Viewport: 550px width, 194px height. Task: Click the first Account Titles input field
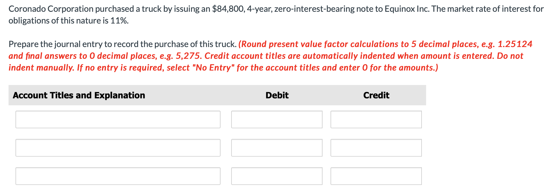click(x=117, y=119)
